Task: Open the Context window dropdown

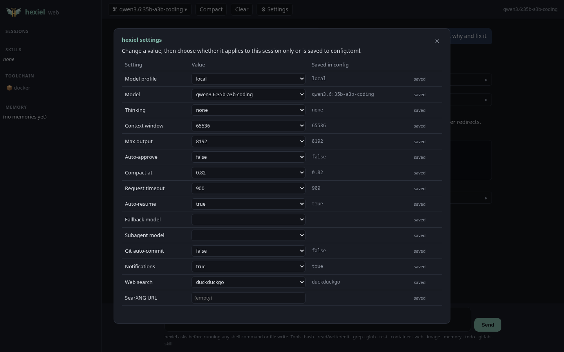Action: [x=248, y=126]
